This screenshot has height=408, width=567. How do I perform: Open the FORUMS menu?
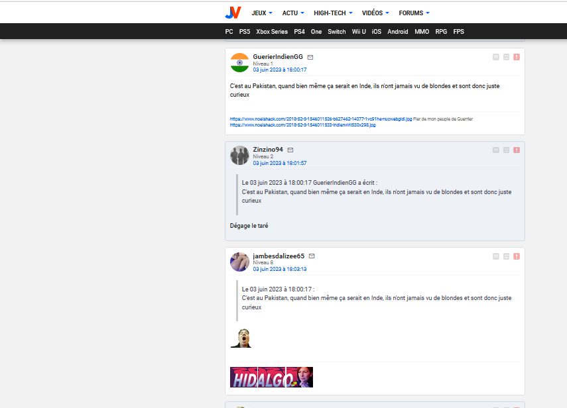(x=414, y=13)
